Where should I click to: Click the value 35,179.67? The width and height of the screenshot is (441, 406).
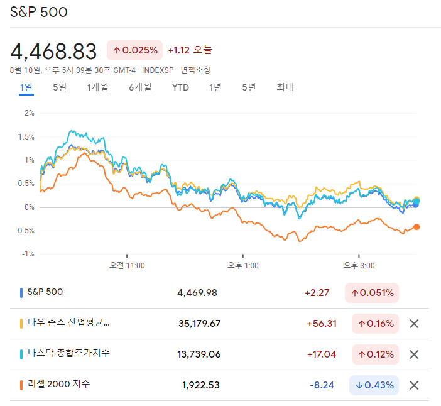[x=199, y=324]
